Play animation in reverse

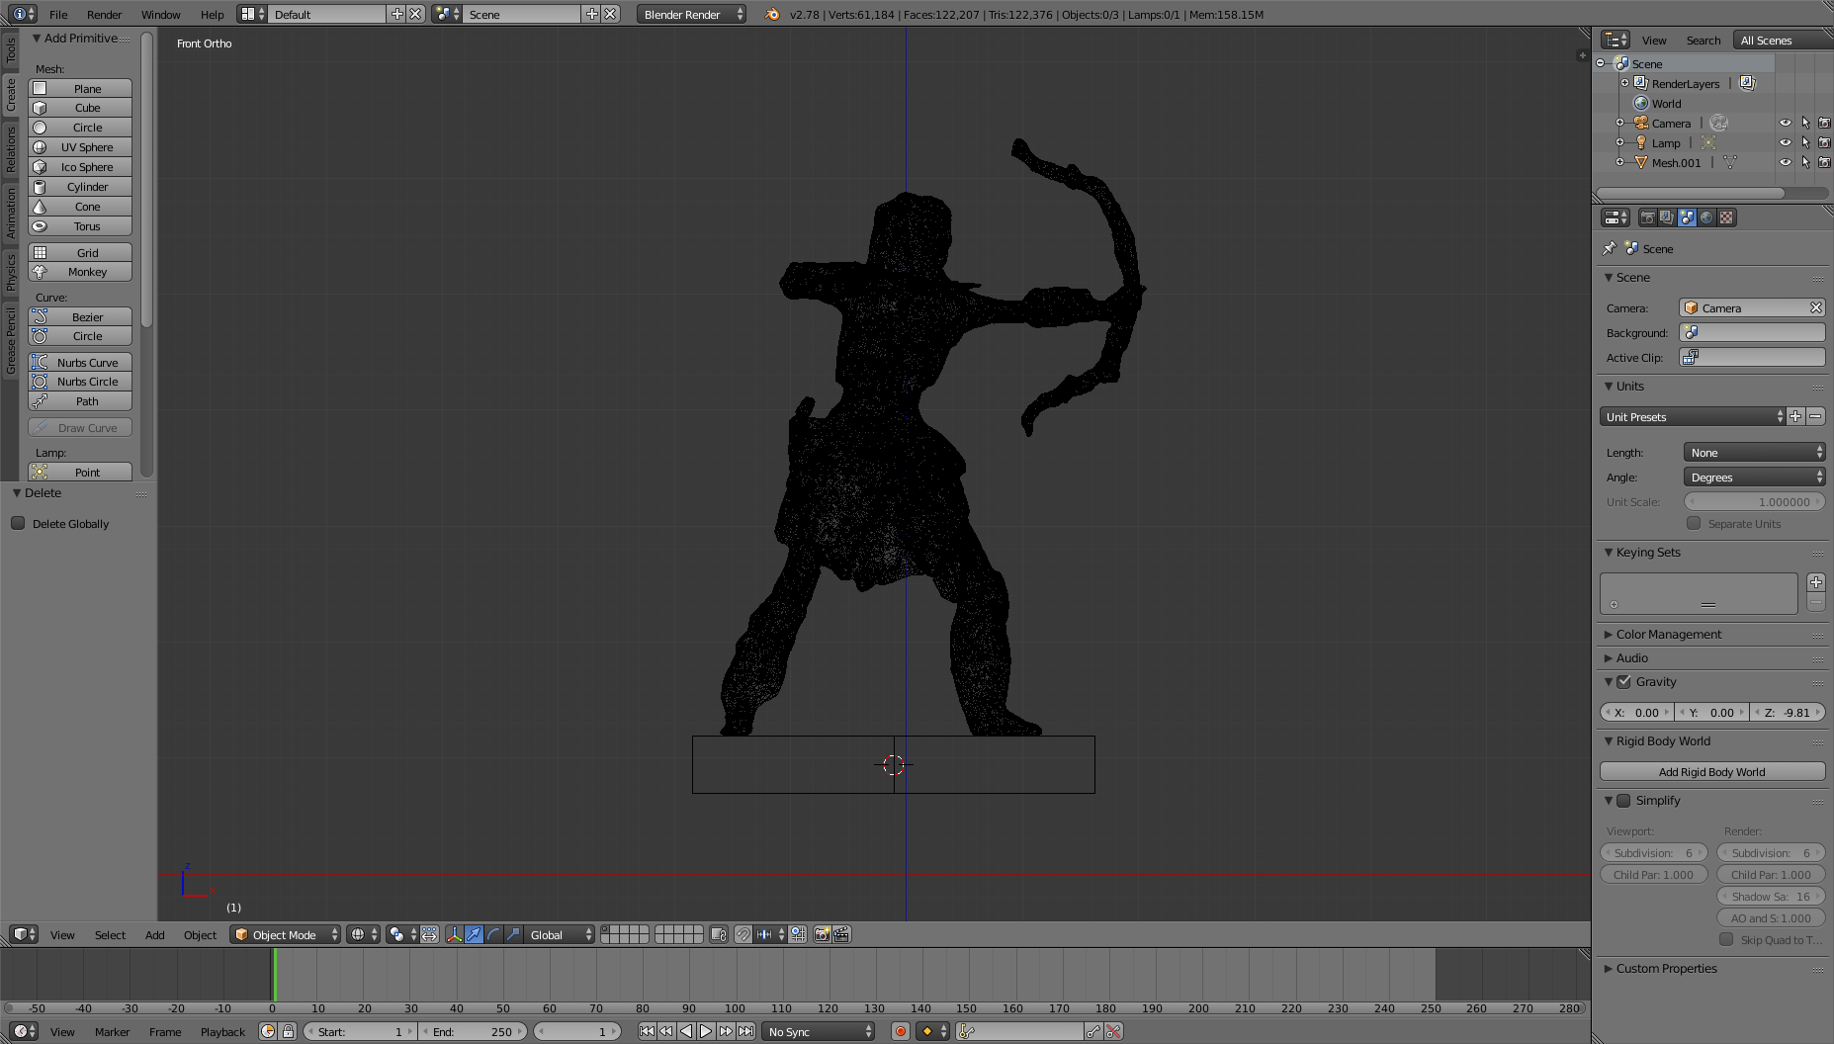click(x=686, y=1031)
